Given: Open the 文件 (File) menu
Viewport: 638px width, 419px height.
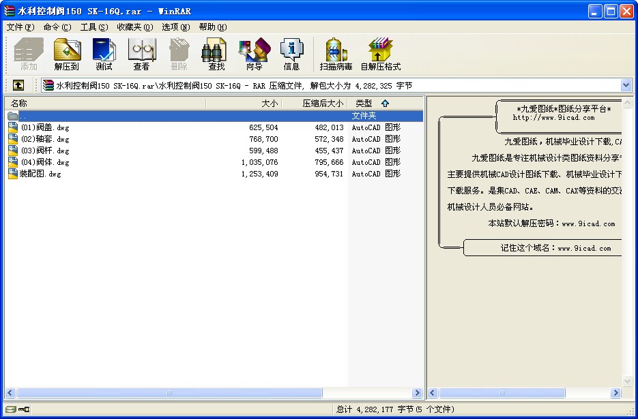Looking at the screenshot, I should coord(20,27).
